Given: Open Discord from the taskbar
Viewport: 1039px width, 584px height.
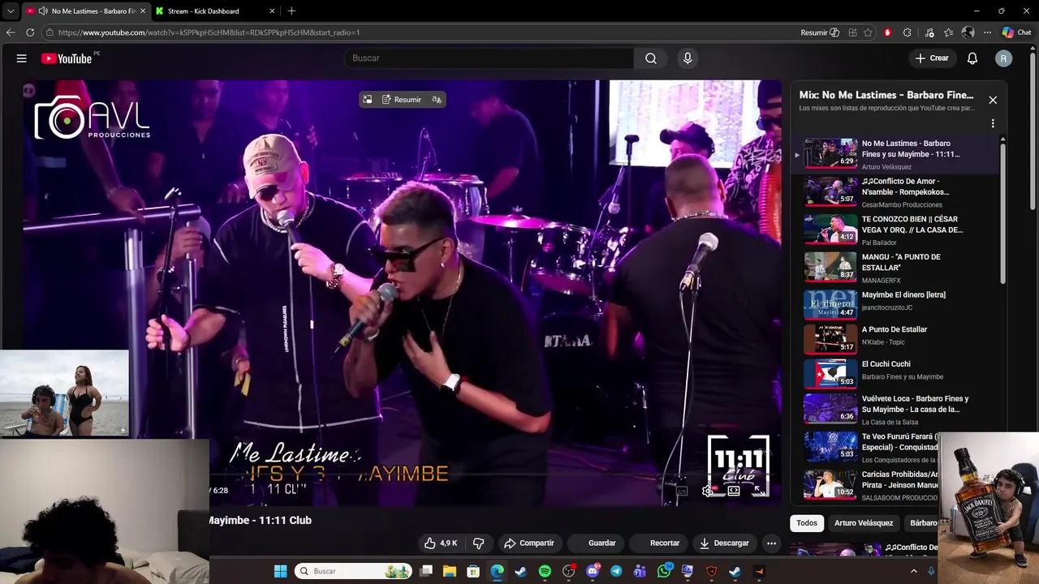Looking at the screenshot, I should click(x=593, y=571).
